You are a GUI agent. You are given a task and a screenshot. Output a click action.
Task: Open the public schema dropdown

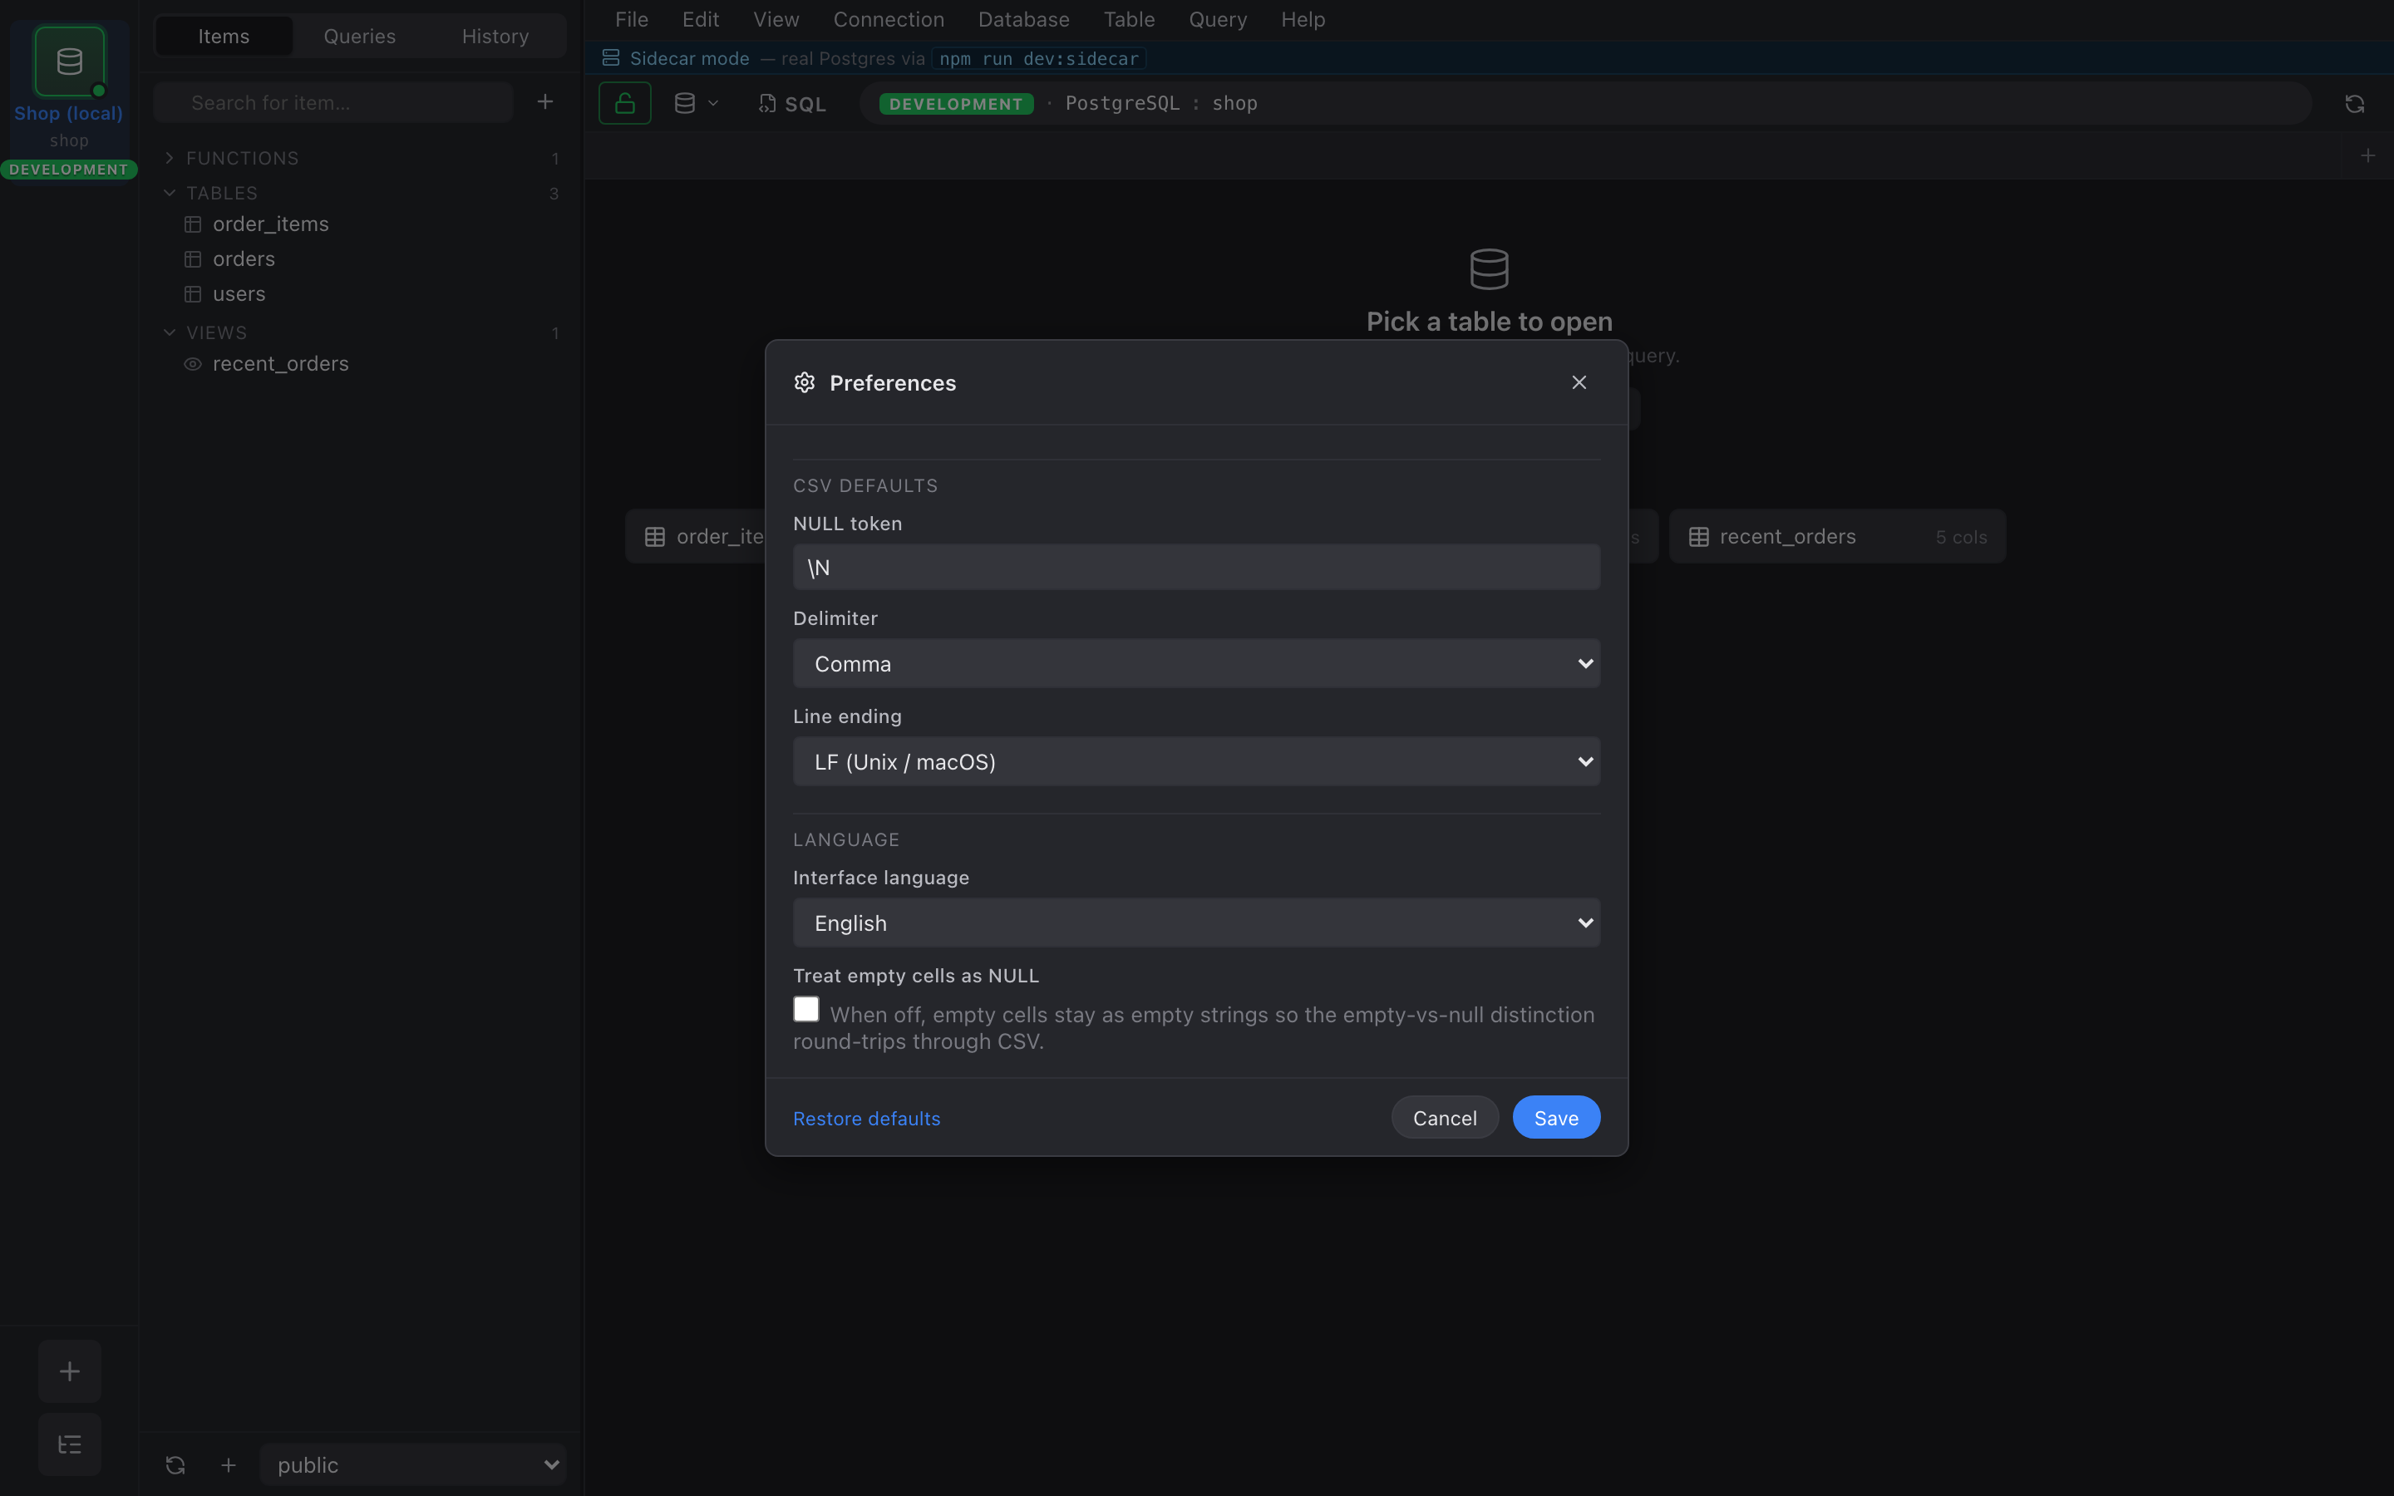pos(412,1464)
